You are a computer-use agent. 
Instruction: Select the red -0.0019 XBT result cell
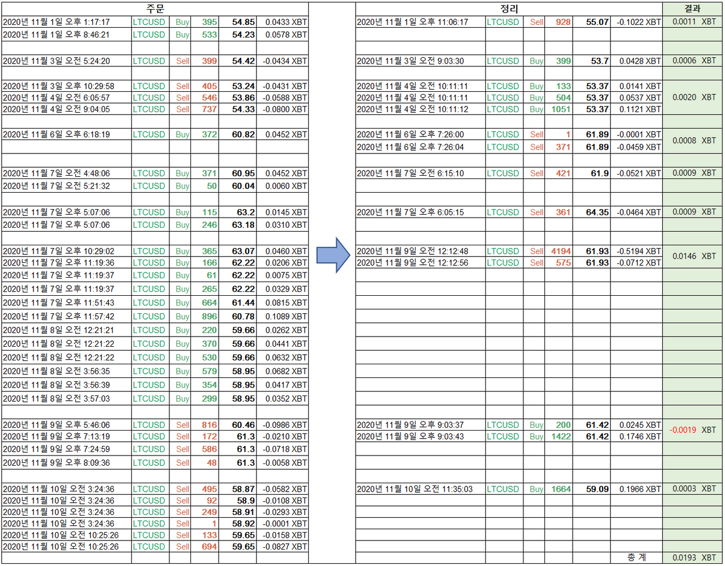pyautogui.click(x=692, y=431)
